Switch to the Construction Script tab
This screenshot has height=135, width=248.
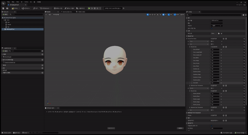point(67,12)
